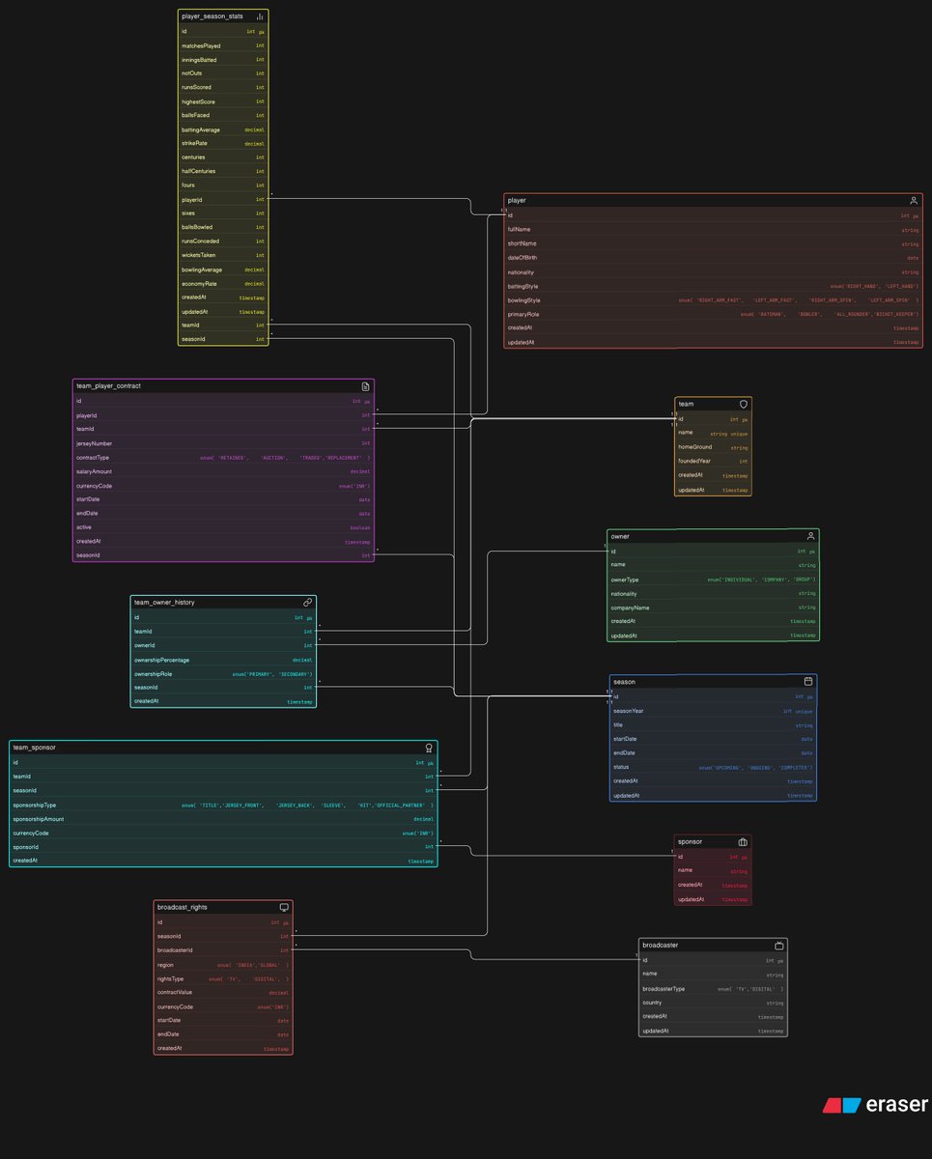932x1159 pixels.
Task: Click the rightsType field
Action: click(x=223, y=978)
